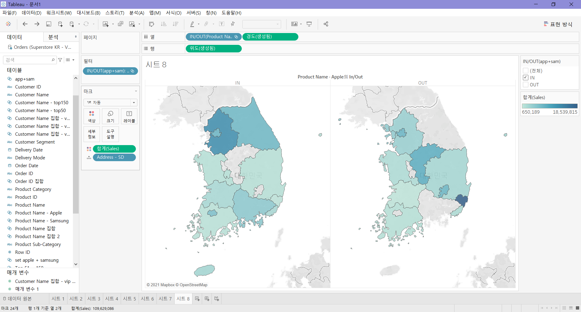Click the duplicate sheet toolbar icon
Viewport: 581px width, 312px height.
tap(120, 24)
